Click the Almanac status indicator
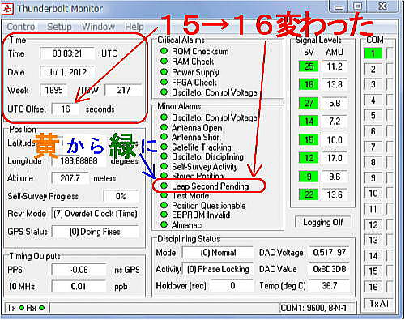 pos(164,224)
